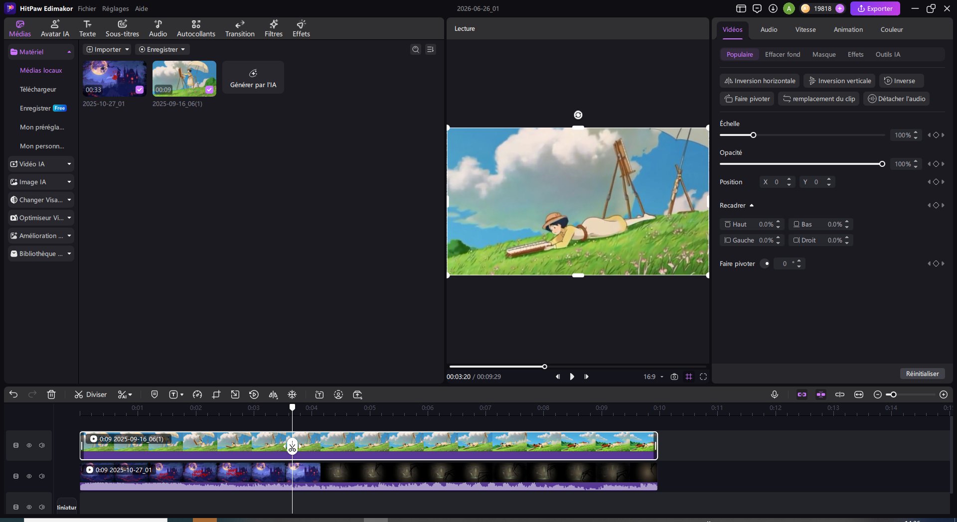
Task: Adjust the Opacité slider handle
Action: pos(882,164)
